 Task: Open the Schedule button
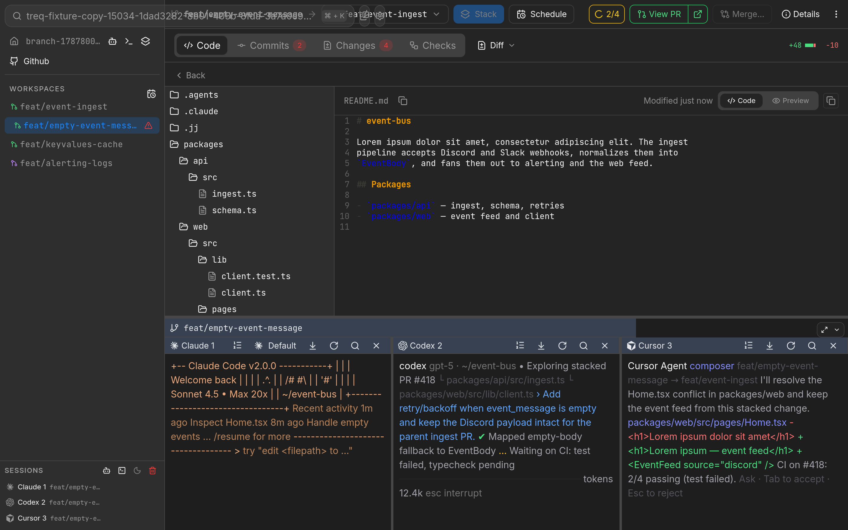[x=541, y=14]
